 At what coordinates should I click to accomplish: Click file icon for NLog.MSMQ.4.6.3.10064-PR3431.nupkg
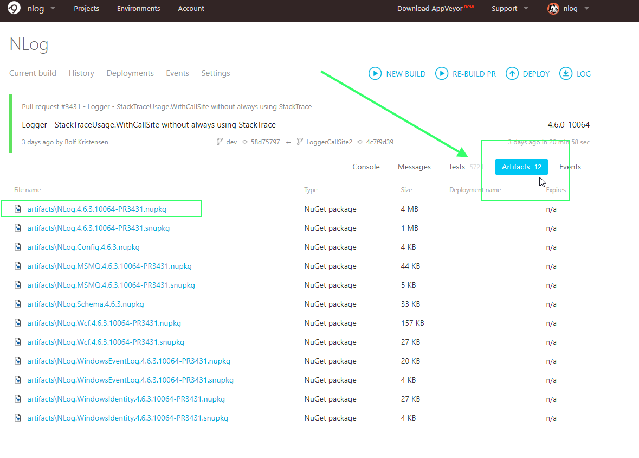tap(17, 266)
